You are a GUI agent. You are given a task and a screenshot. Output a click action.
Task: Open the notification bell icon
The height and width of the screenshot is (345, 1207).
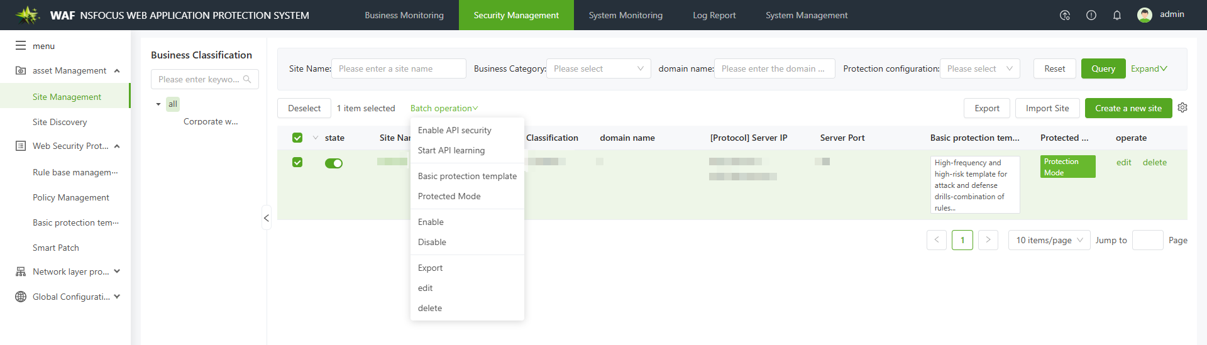click(1116, 15)
